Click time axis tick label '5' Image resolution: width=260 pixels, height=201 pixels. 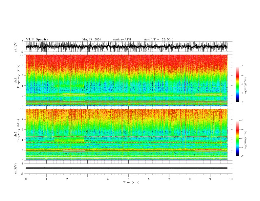[x=128, y=179]
